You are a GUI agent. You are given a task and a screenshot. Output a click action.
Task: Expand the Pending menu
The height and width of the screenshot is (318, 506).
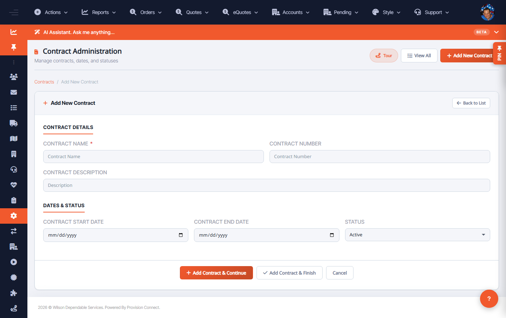341,12
